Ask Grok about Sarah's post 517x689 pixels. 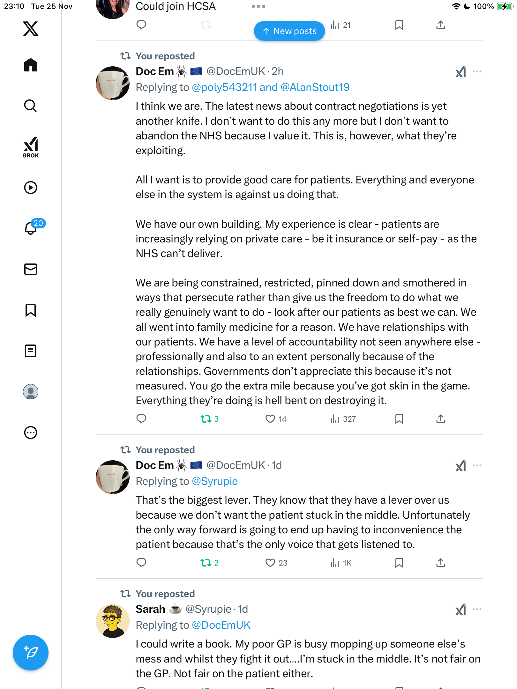click(x=461, y=610)
